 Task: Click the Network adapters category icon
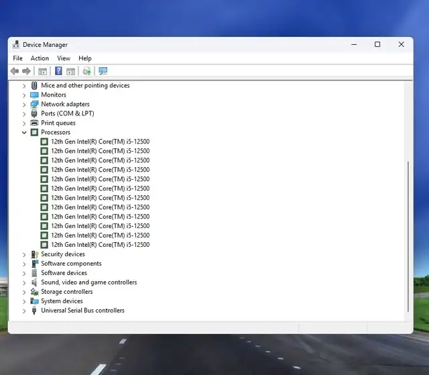pyautogui.click(x=34, y=104)
